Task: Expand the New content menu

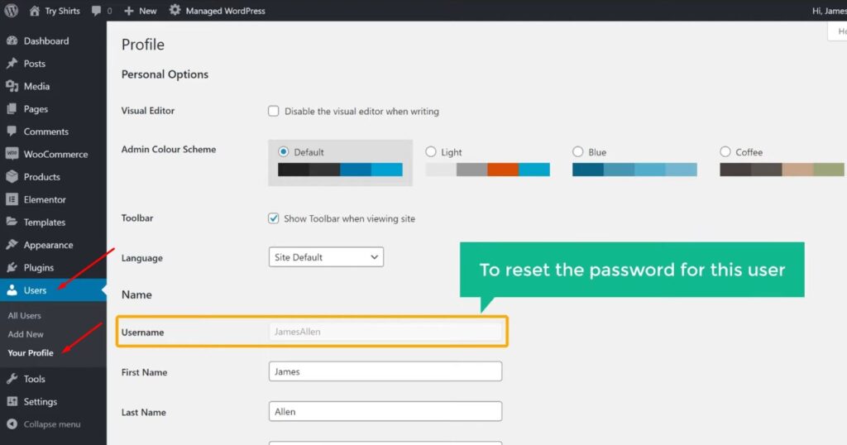Action: 140,11
